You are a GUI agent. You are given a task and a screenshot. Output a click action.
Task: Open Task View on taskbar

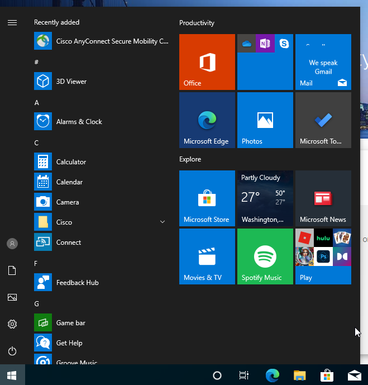click(x=244, y=375)
